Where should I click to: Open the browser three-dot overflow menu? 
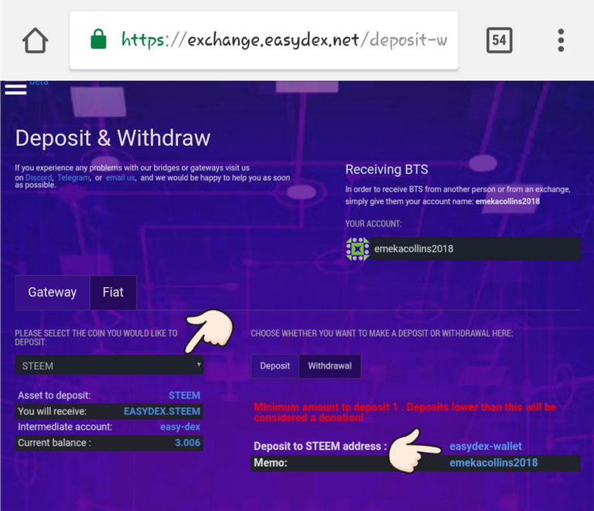pos(561,40)
